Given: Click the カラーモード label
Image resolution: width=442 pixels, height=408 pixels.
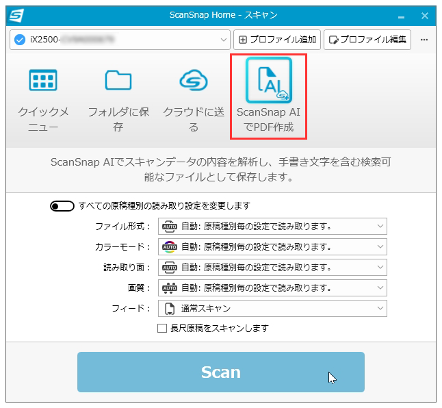Looking at the screenshot, I should pos(122,246).
